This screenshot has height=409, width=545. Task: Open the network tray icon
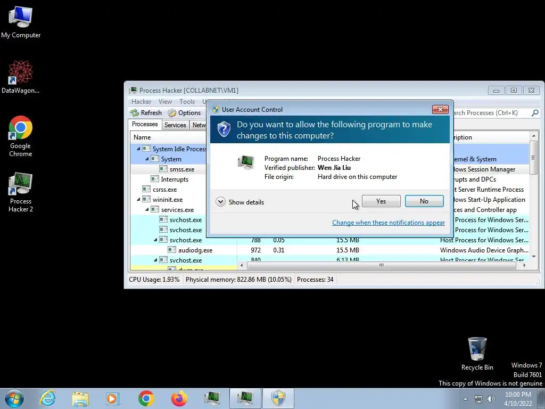[478, 399]
